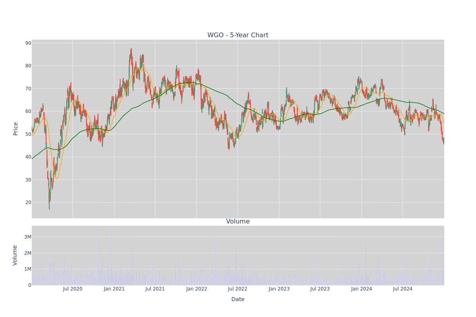Viewport: 476px width, 317px height.
Task: Select the 'Jan 2023' date tick label
Action: pos(279,289)
